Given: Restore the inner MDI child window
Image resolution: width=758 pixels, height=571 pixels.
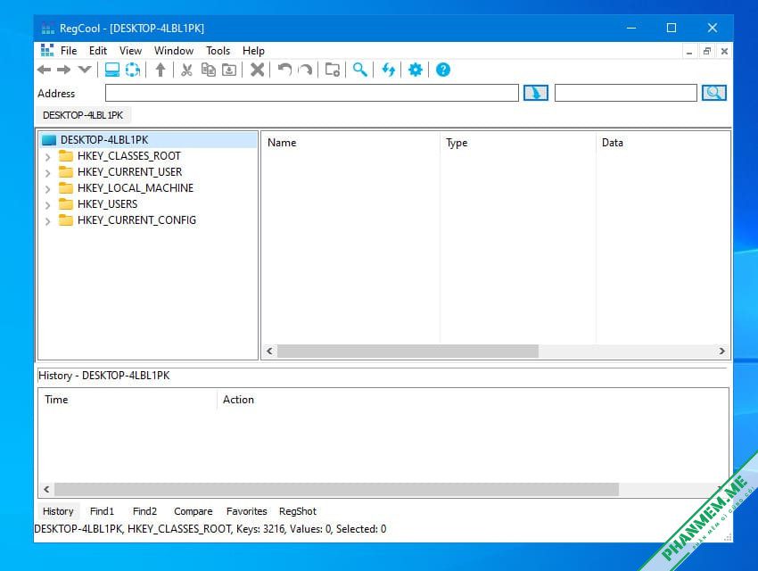Looking at the screenshot, I should coord(707,51).
